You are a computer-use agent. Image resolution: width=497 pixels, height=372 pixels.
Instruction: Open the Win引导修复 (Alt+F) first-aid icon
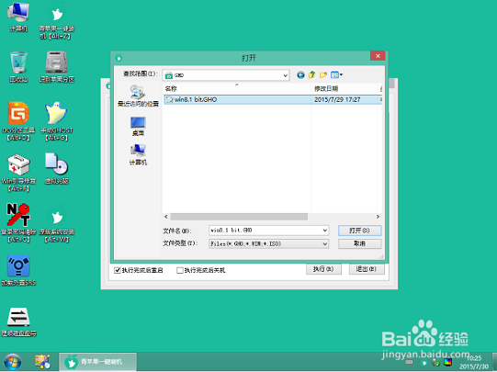coord(18,173)
